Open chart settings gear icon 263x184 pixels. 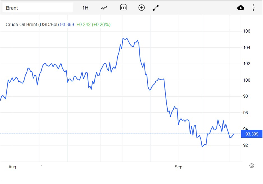point(252,166)
